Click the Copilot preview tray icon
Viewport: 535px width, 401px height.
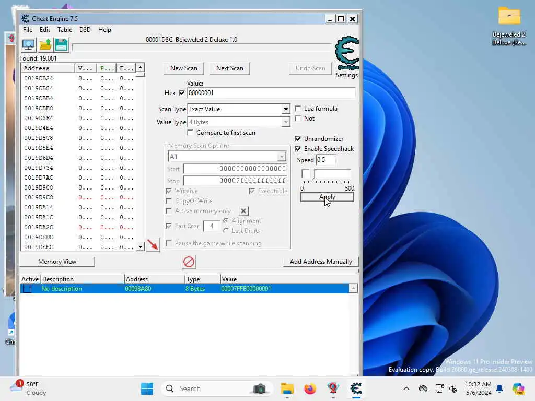(x=518, y=388)
